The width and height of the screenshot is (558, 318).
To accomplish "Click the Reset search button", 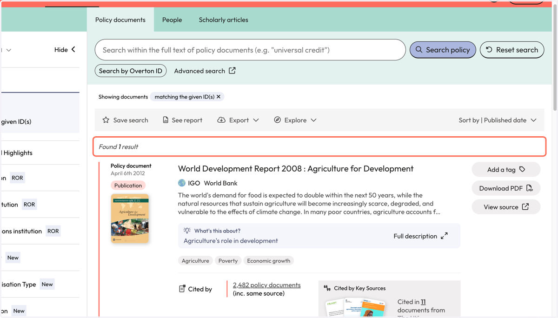I will 512,50.
